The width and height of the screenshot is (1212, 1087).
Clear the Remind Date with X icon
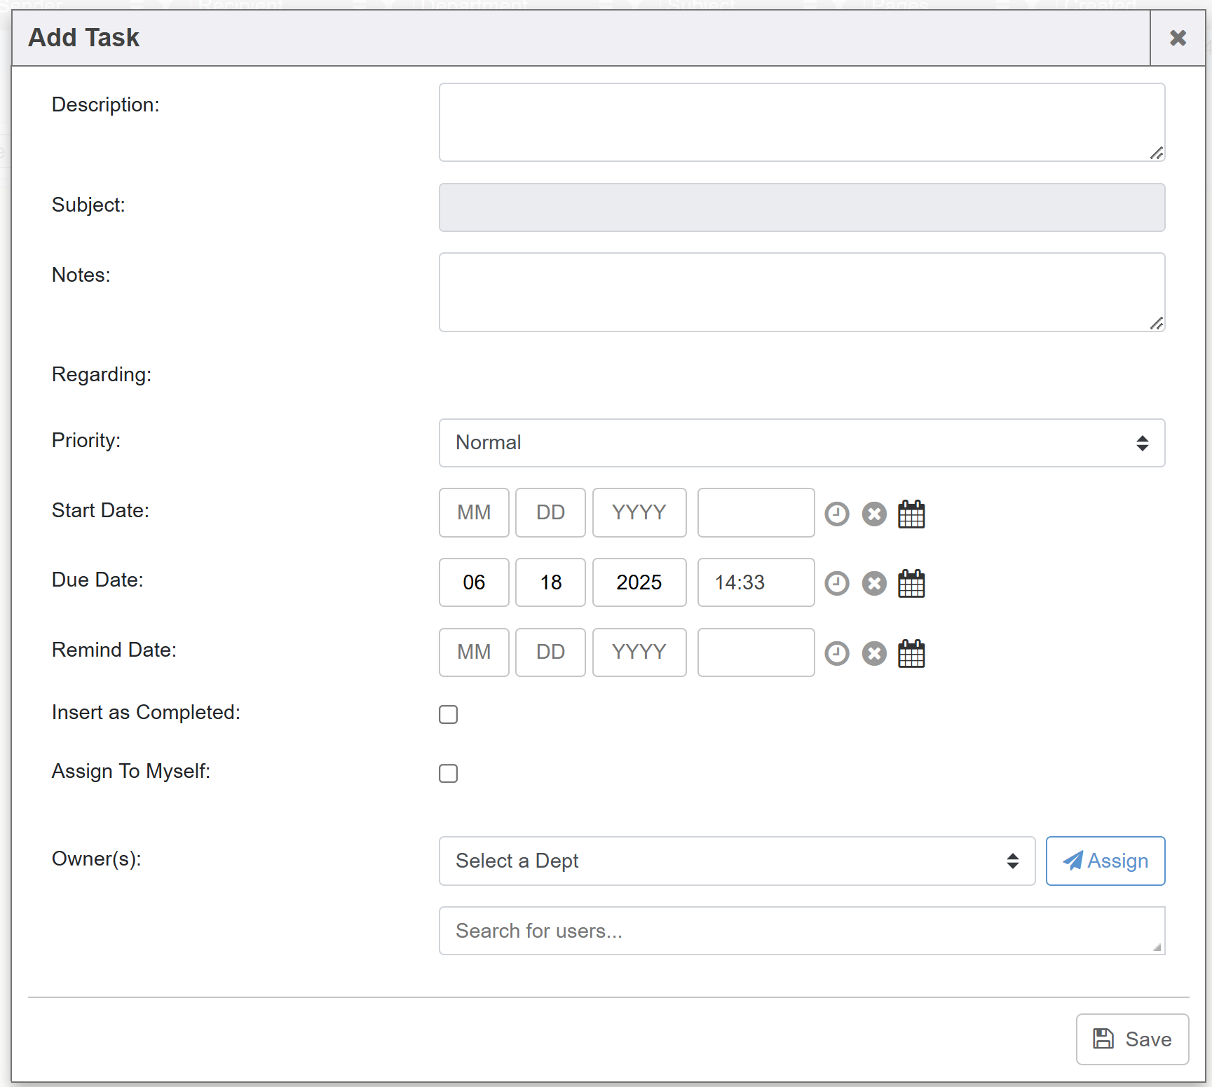click(x=873, y=653)
